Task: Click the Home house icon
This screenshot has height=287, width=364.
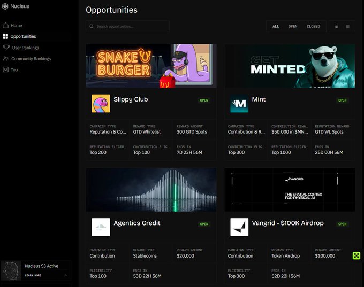Action: coord(5,26)
